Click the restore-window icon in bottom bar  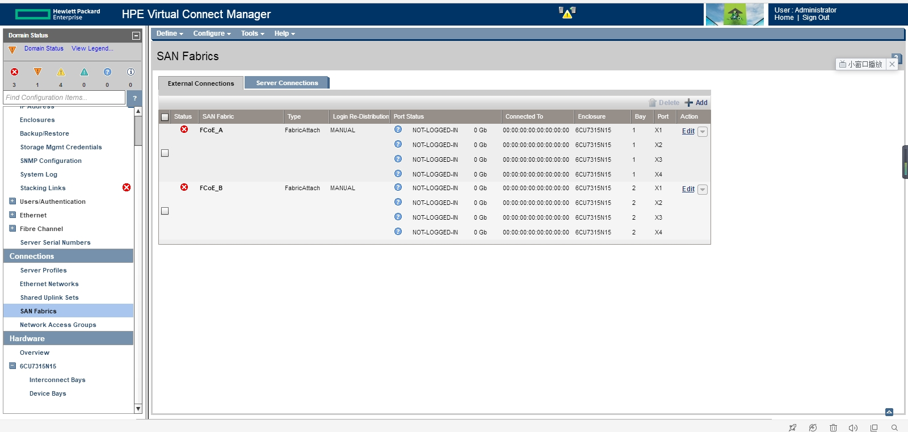874,427
